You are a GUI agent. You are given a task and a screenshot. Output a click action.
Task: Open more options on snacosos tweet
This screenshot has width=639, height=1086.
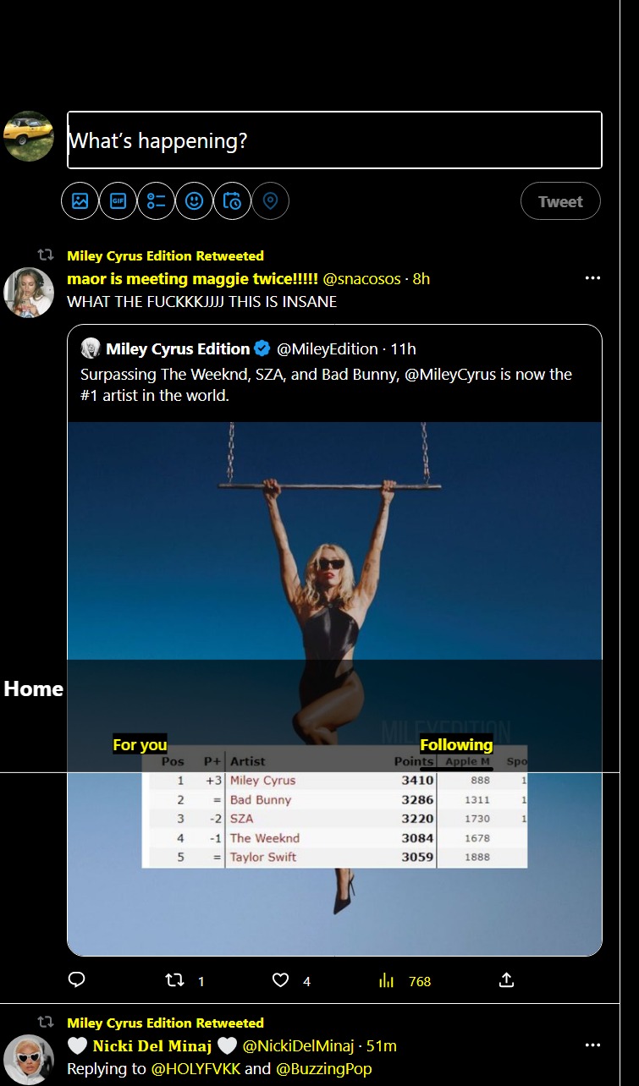pyautogui.click(x=592, y=278)
